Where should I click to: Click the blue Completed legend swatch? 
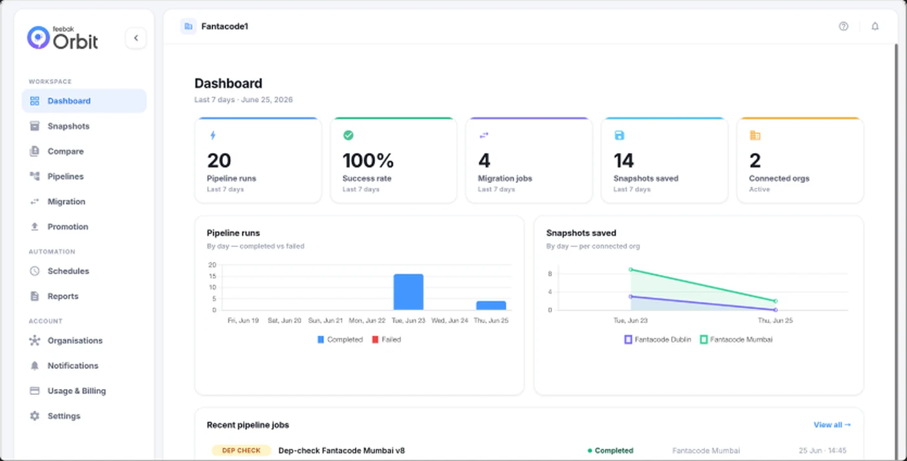click(x=321, y=340)
